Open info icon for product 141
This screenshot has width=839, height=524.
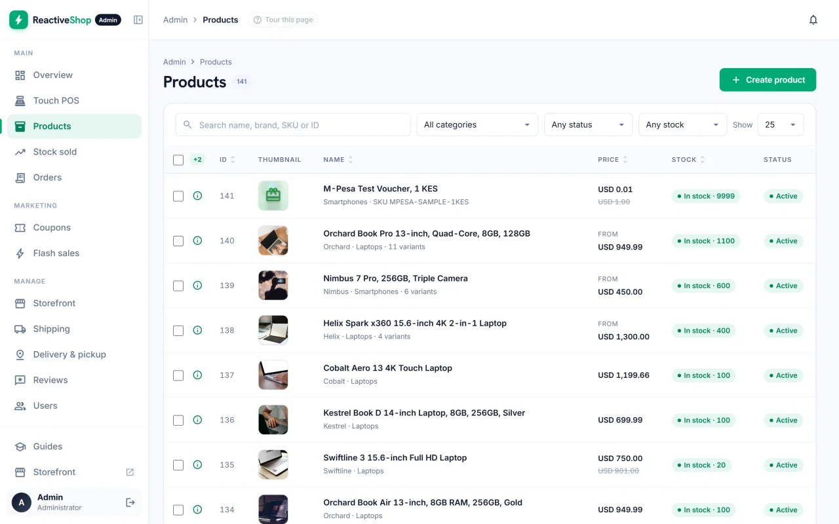[x=197, y=196]
